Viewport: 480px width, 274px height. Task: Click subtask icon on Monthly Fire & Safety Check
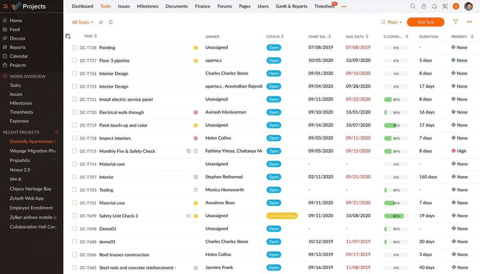tap(188, 151)
